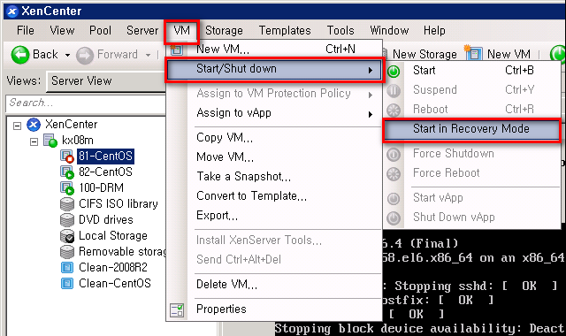Click the Removable storage icon
This screenshot has width=566, height=336.
(x=67, y=252)
